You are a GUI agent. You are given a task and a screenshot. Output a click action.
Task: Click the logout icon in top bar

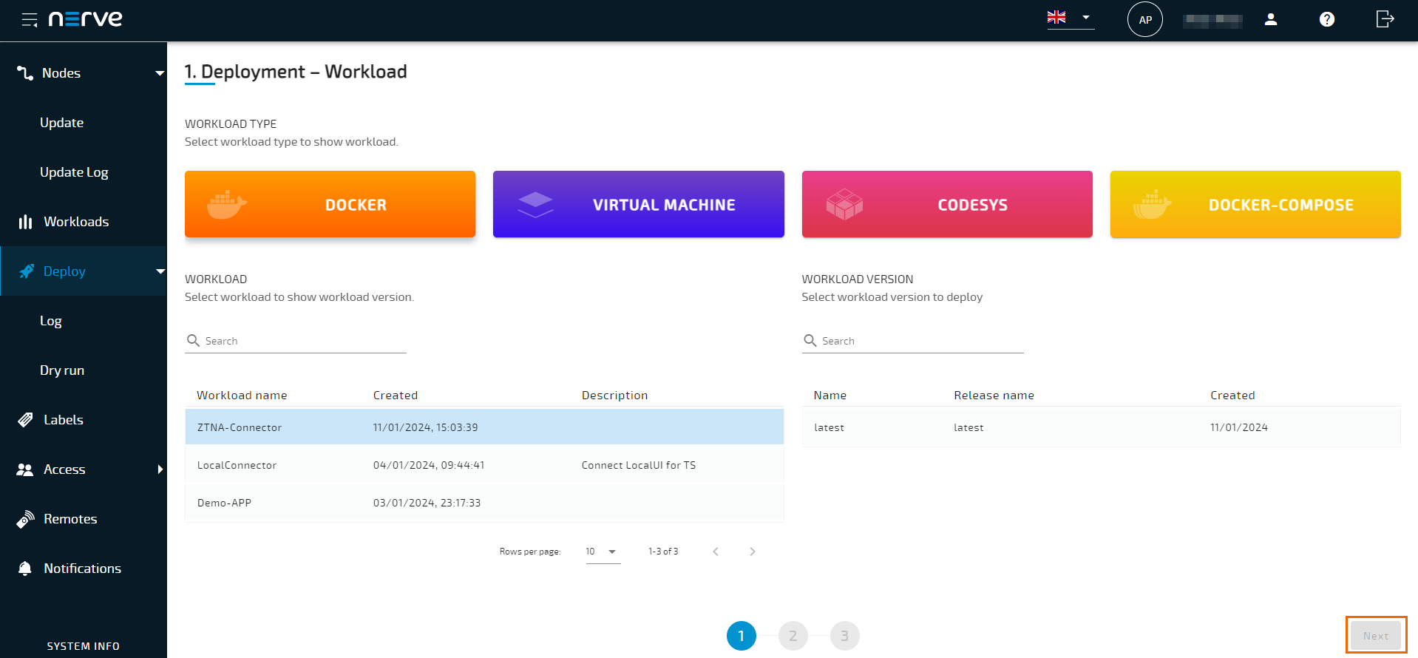coord(1384,20)
